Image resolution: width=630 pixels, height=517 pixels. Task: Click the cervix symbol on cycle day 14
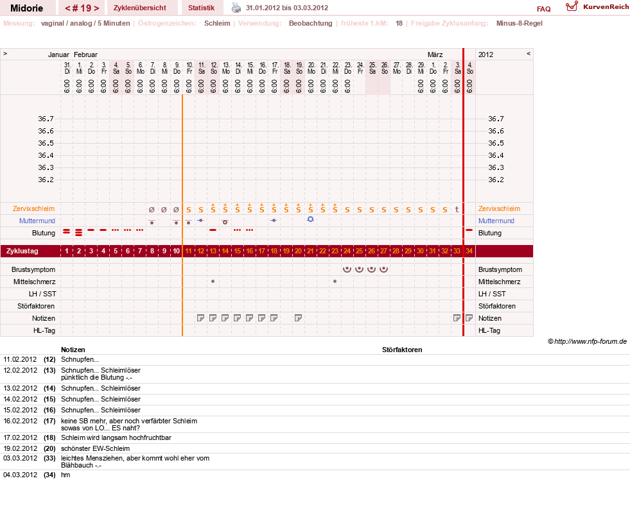pos(225,222)
